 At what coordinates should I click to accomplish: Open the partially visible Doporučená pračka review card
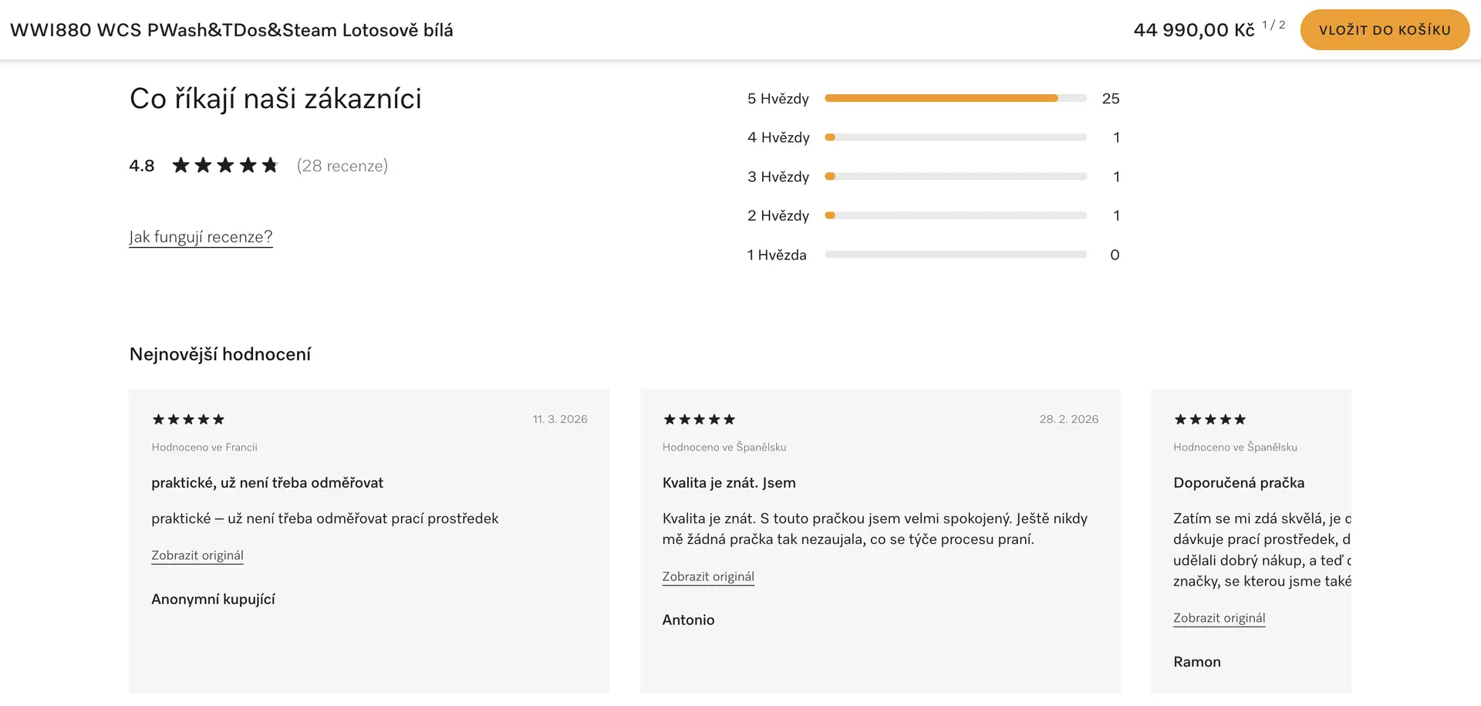[x=1250, y=540]
